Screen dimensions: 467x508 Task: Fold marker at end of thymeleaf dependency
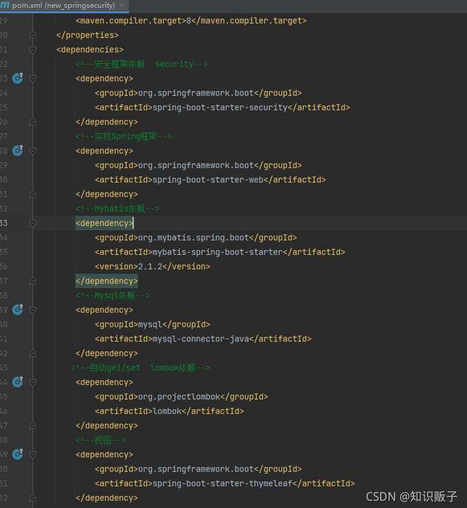point(33,498)
